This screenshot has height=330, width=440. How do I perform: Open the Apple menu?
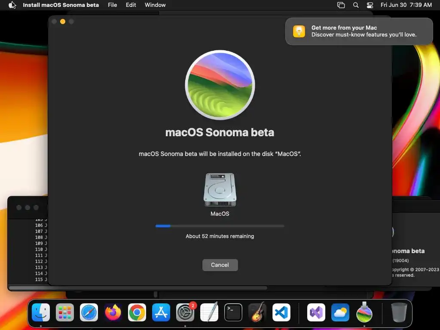pyautogui.click(x=12, y=5)
